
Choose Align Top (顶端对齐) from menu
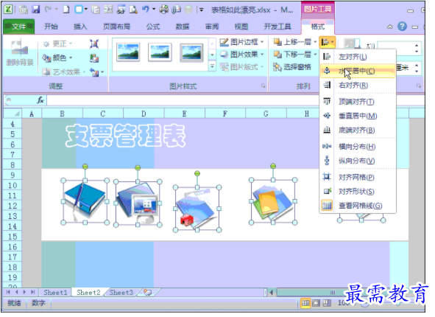(x=358, y=102)
